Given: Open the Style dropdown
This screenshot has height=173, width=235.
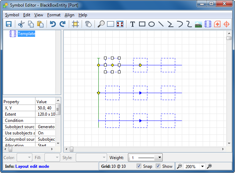Looking at the screenshot, I should coord(104,158).
